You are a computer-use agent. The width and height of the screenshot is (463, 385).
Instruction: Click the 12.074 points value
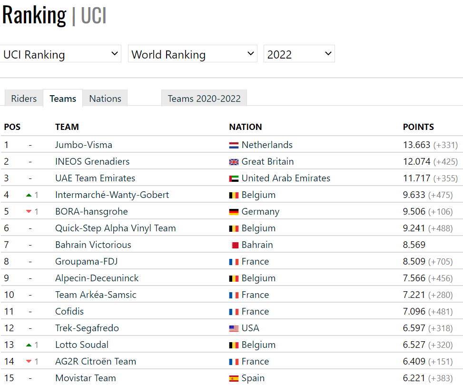pyautogui.click(x=417, y=161)
